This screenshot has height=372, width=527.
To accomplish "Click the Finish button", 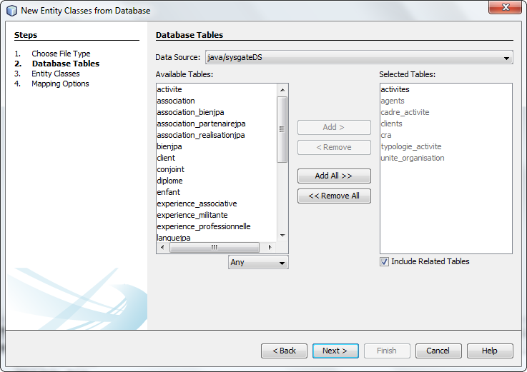I will click(387, 351).
